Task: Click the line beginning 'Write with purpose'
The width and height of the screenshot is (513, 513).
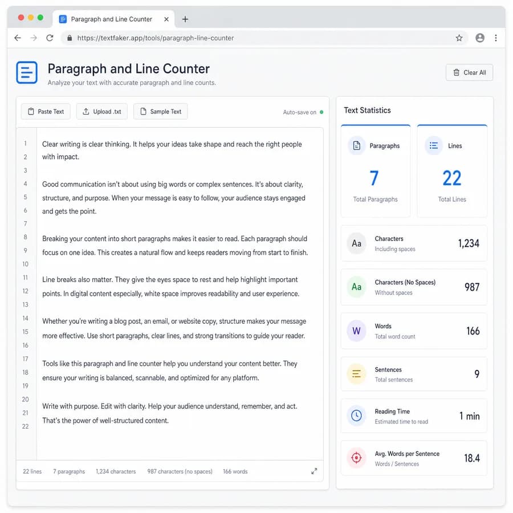Action: [x=169, y=406]
